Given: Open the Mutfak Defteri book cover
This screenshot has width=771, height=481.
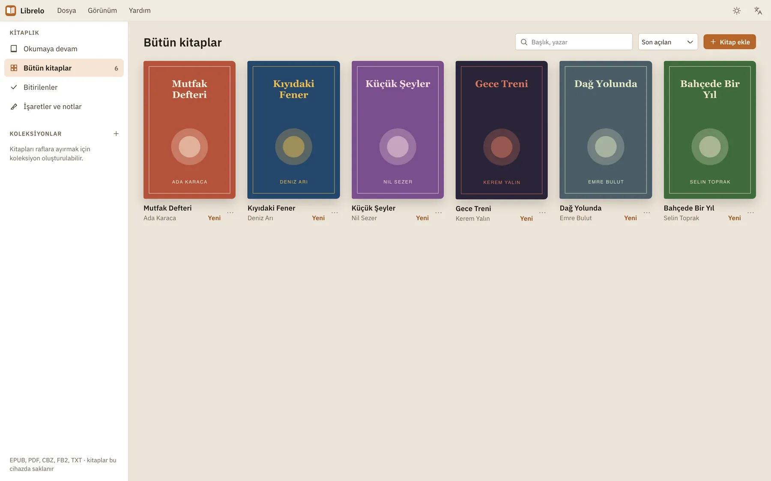Looking at the screenshot, I should click(189, 130).
